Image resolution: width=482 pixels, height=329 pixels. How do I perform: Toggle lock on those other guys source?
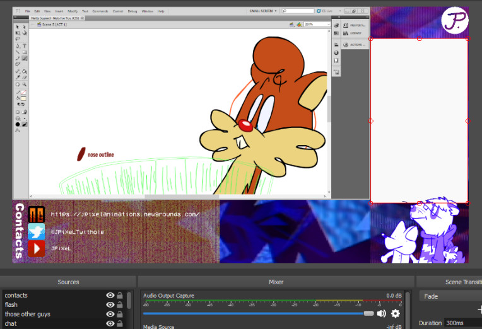point(120,315)
